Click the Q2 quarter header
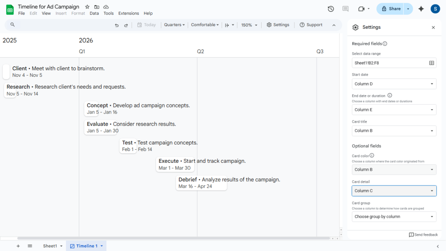Viewport: 446px width, 251px height. tap(201, 52)
